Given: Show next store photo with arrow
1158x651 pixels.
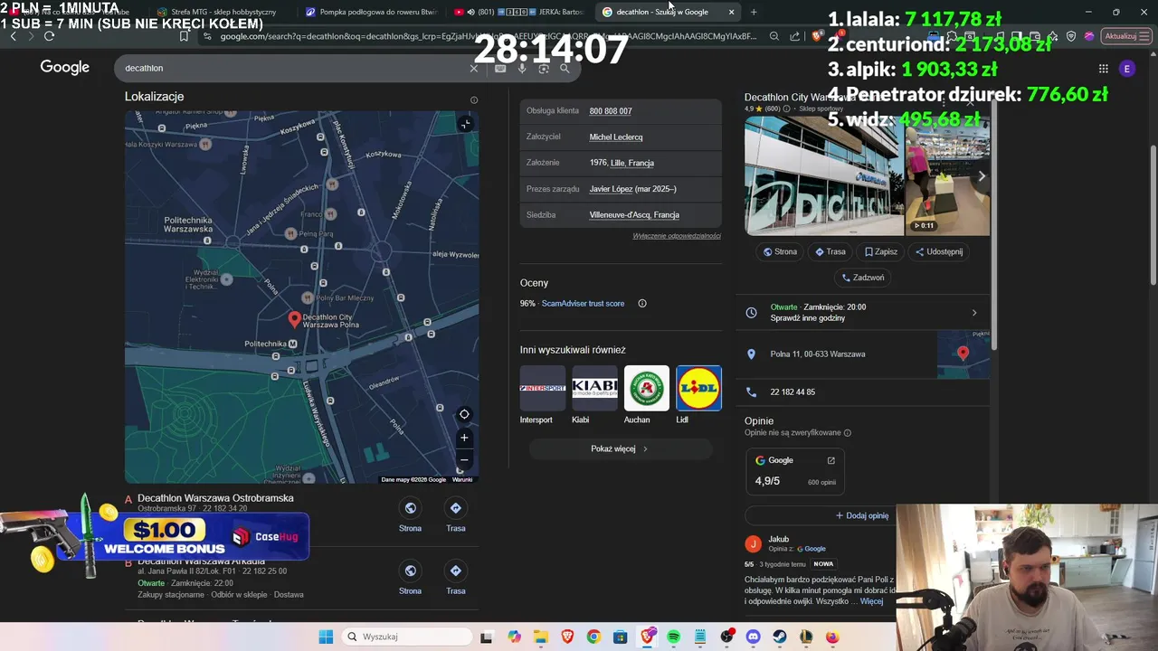Looking at the screenshot, I should pos(982,176).
